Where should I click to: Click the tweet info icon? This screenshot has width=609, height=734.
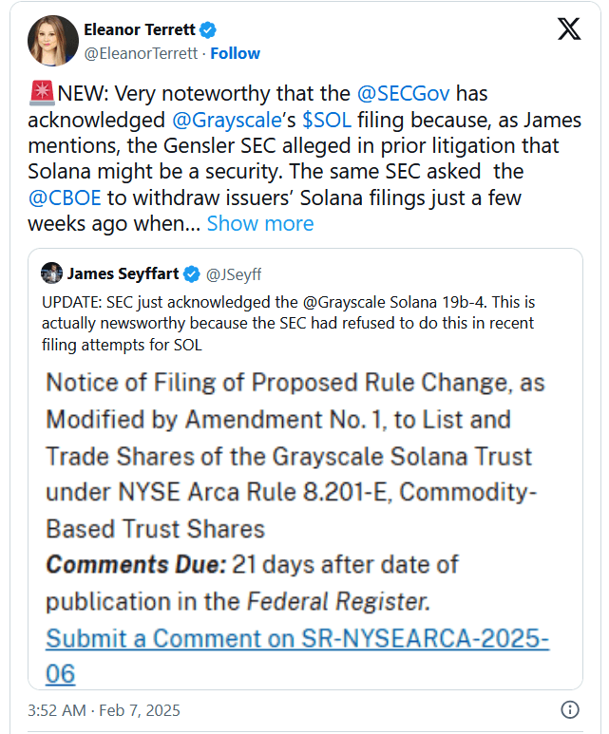pos(569,709)
